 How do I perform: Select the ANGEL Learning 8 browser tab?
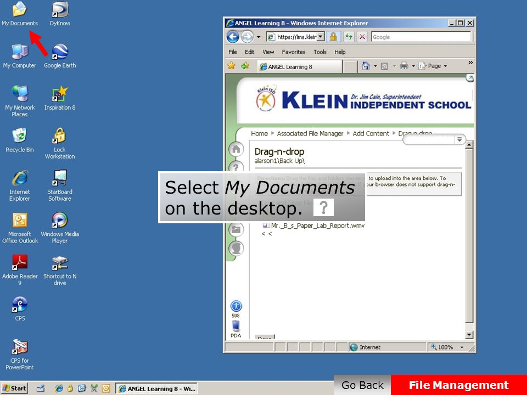pos(300,66)
